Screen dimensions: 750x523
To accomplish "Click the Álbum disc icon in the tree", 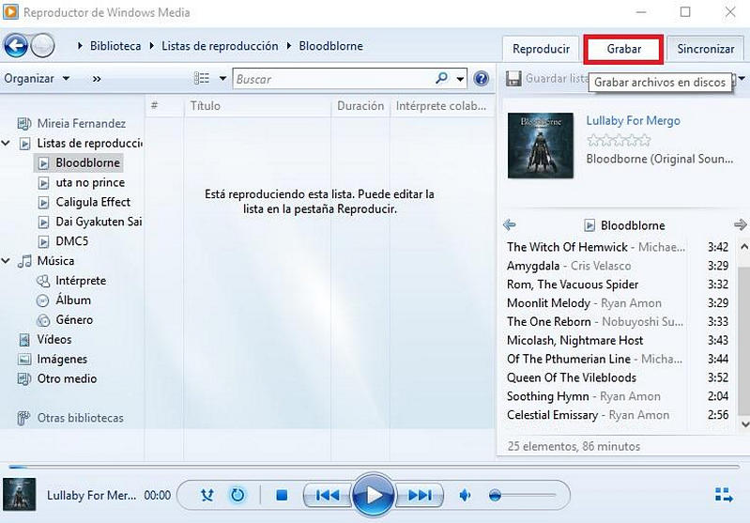I will pyautogui.click(x=43, y=300).
